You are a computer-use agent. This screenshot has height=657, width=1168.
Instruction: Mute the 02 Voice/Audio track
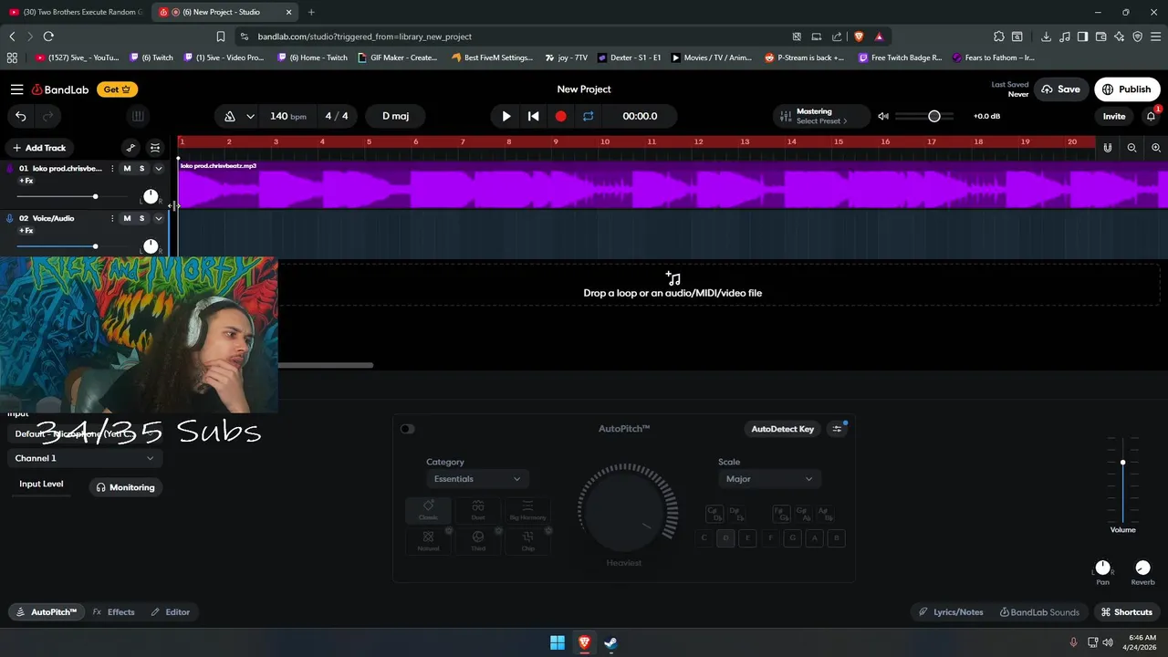[x=127, y=218]
